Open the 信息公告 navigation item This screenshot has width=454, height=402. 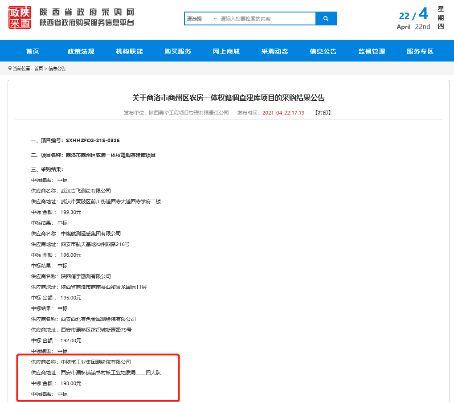point(323,51)
